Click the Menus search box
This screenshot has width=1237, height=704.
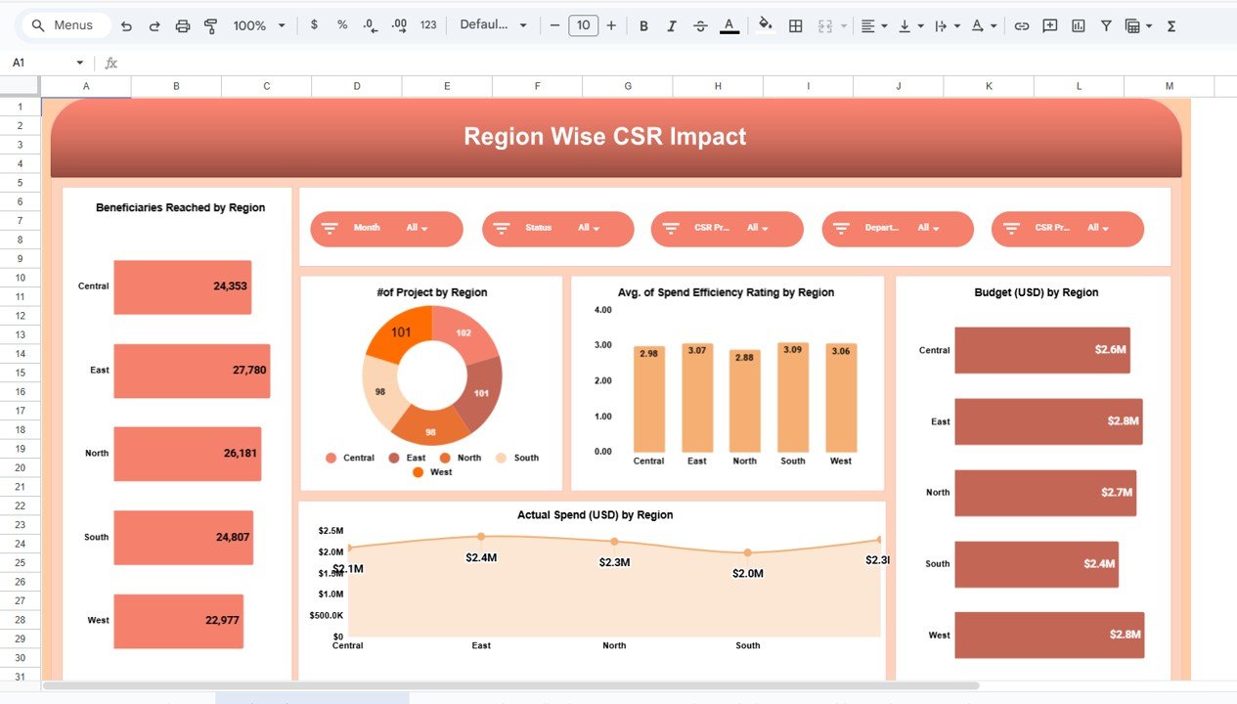(63, 25)
